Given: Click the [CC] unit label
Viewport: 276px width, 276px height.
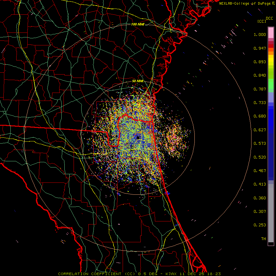Looking at the screenshot, I should pos(262,21).
